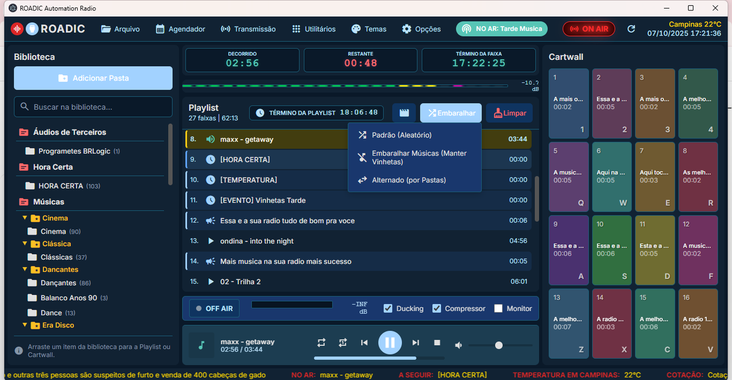Trigger cartwall pad S Essa e a...
This screenshot has height=380, width=732.
point(612,250)
